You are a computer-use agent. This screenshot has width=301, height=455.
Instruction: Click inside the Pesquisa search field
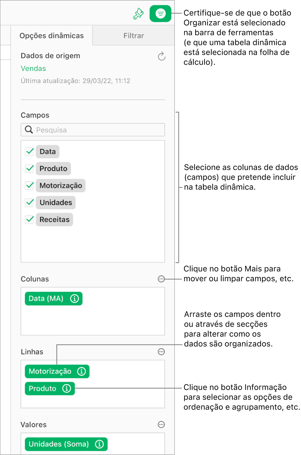(86, 130)
